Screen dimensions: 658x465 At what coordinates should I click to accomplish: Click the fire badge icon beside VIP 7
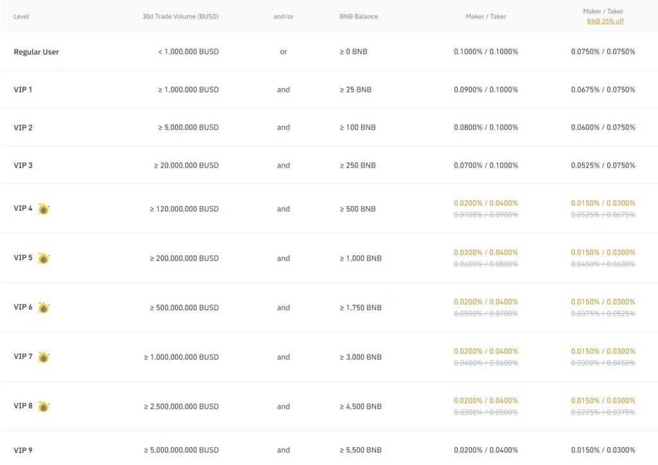pos(43,357)
